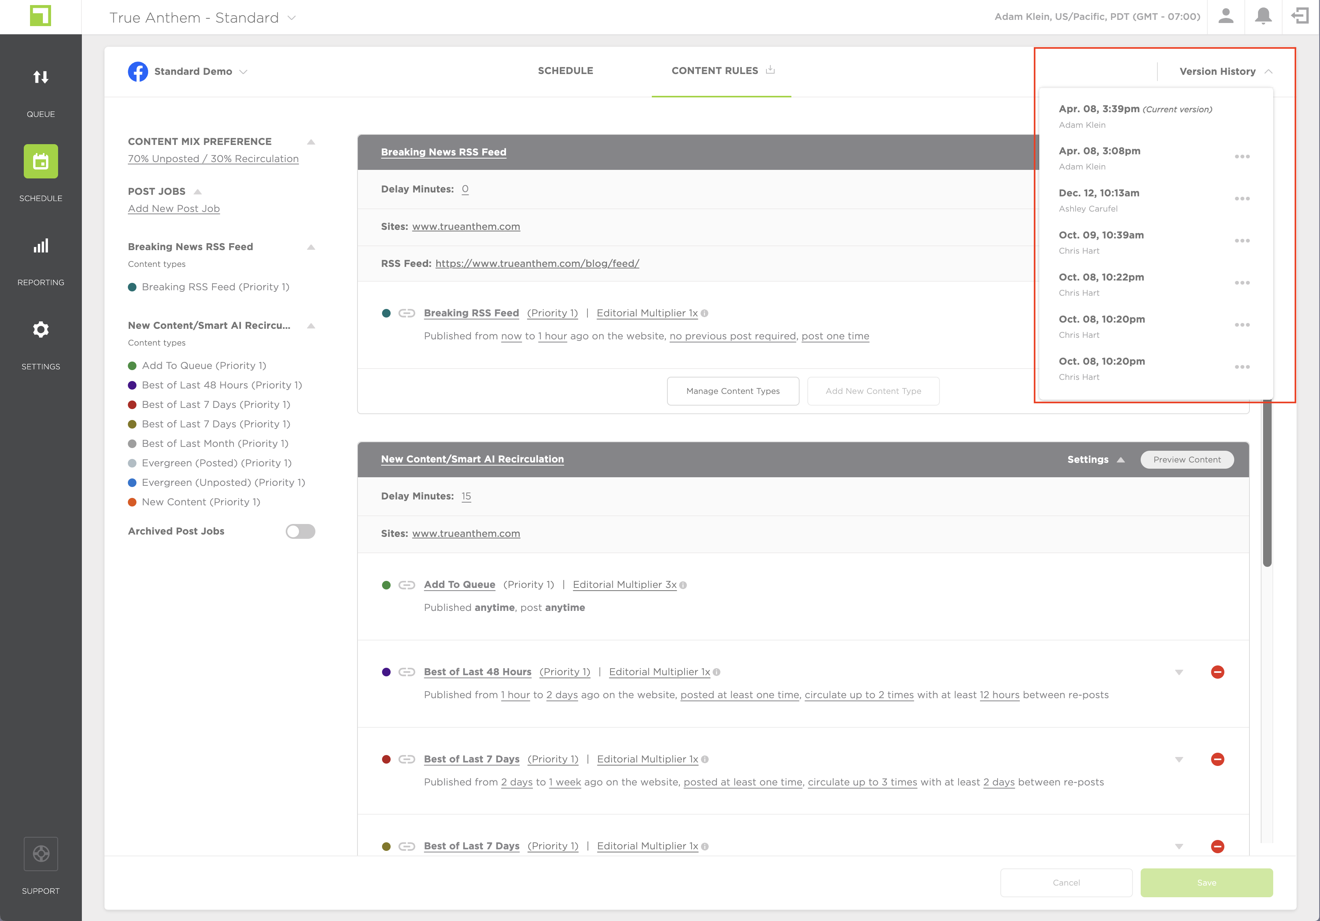1320x921 pixels.
Task: Click info icon next to Editorial Multiplier 3x
Action: tap(683, 586)
